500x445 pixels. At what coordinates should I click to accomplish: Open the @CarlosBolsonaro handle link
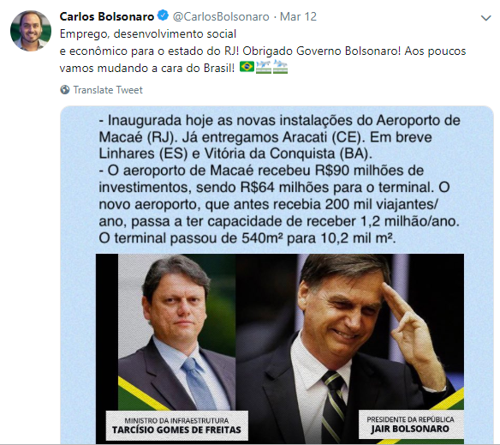(221, 16)
